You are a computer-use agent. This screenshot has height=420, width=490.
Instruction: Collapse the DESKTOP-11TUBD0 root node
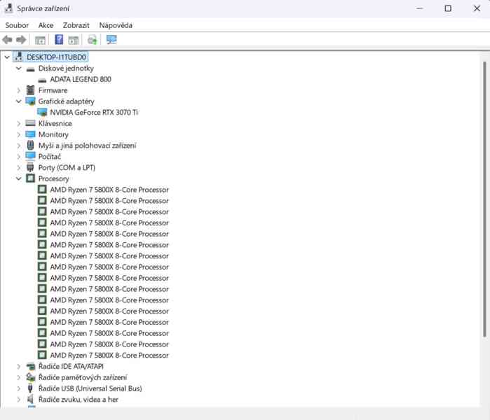tap(7, 57)
